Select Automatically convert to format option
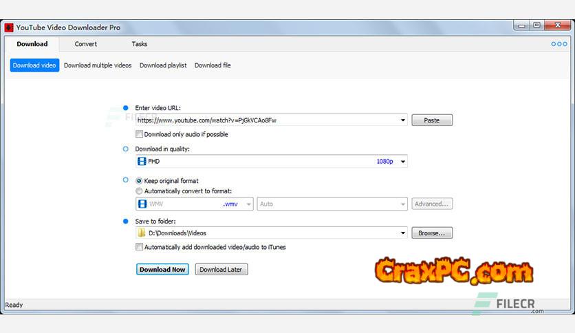The image size is (575, 333). pos(139,191)
